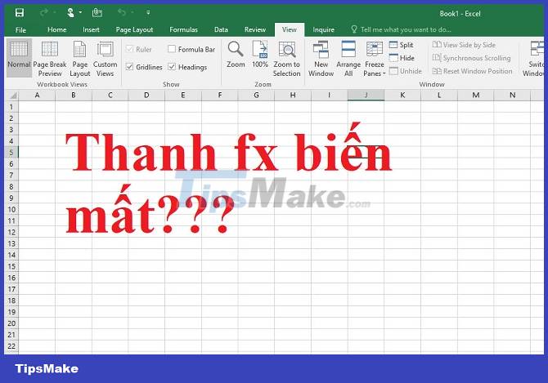Select the View tab

point(290,29)
